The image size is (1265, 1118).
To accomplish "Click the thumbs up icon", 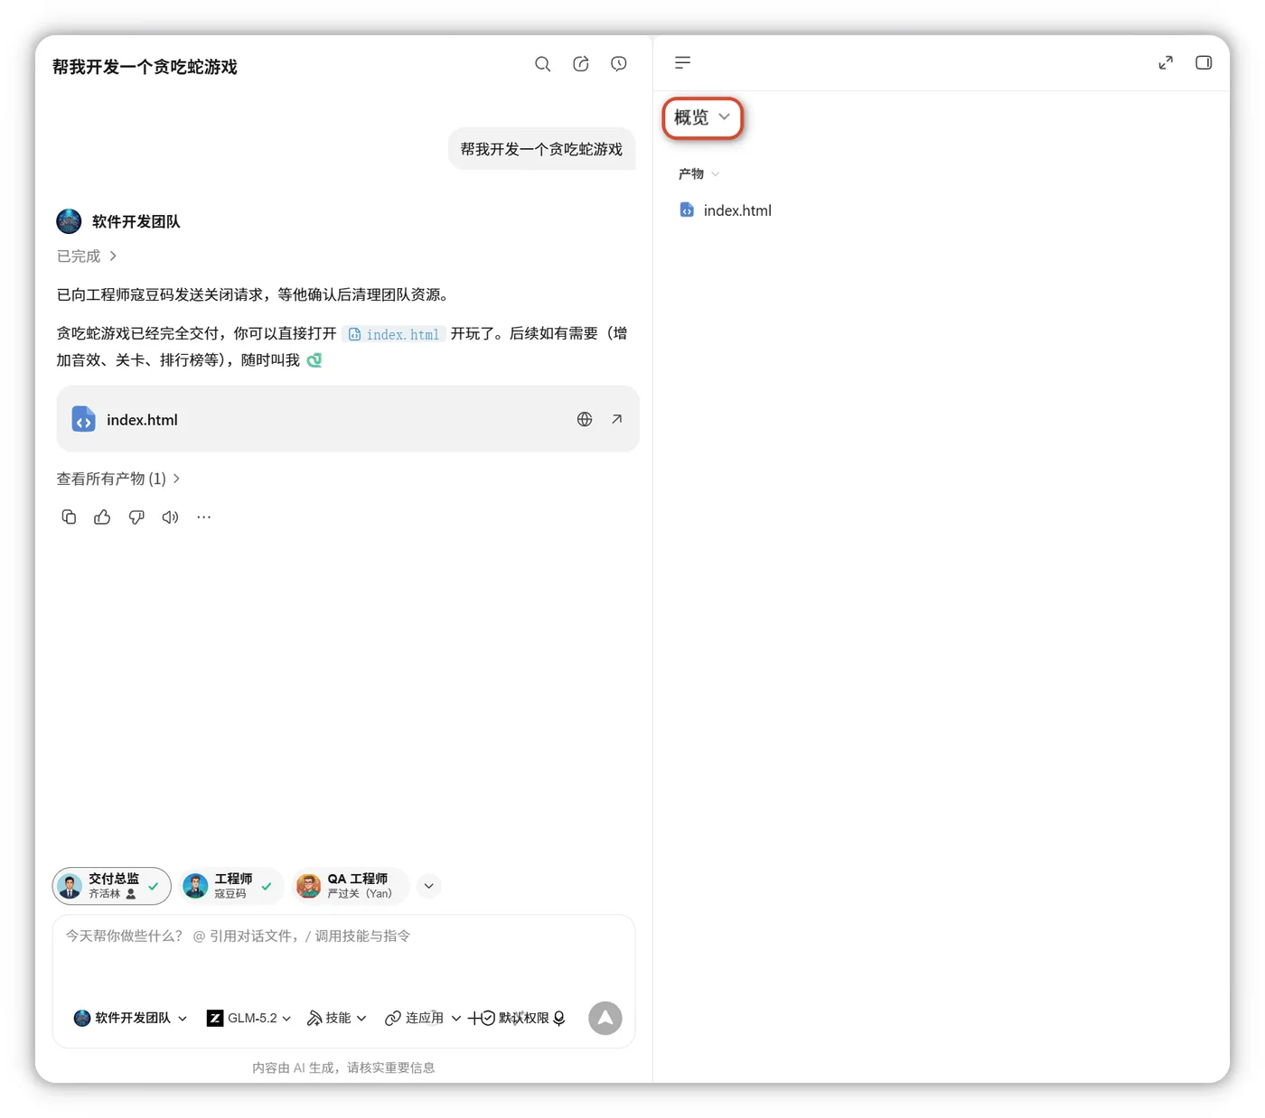I will tap(102, 517).
